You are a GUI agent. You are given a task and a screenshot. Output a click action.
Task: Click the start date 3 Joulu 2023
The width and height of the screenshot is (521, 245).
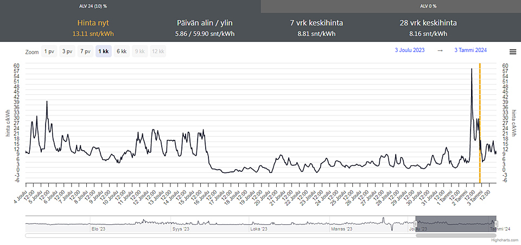(410, 50)
